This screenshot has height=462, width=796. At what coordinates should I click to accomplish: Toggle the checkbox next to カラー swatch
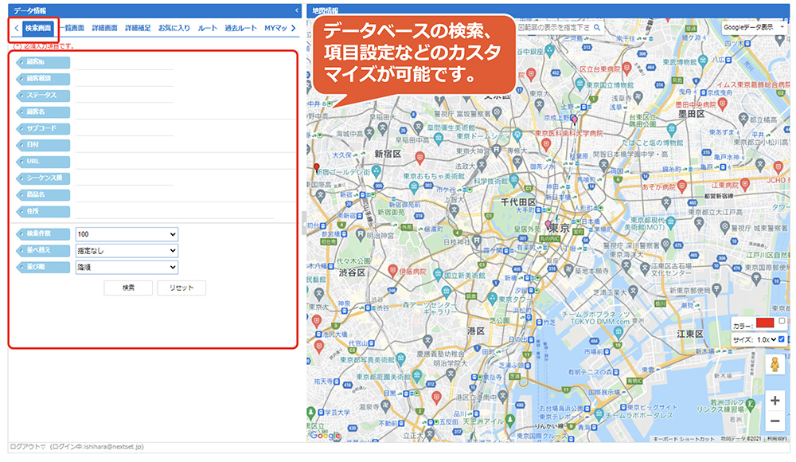click(782, 321)
